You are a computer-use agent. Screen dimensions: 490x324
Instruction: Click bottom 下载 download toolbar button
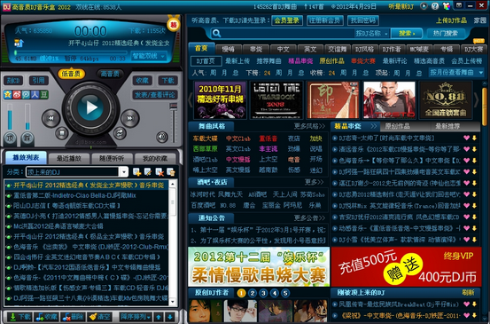click(x=19, y=317)
